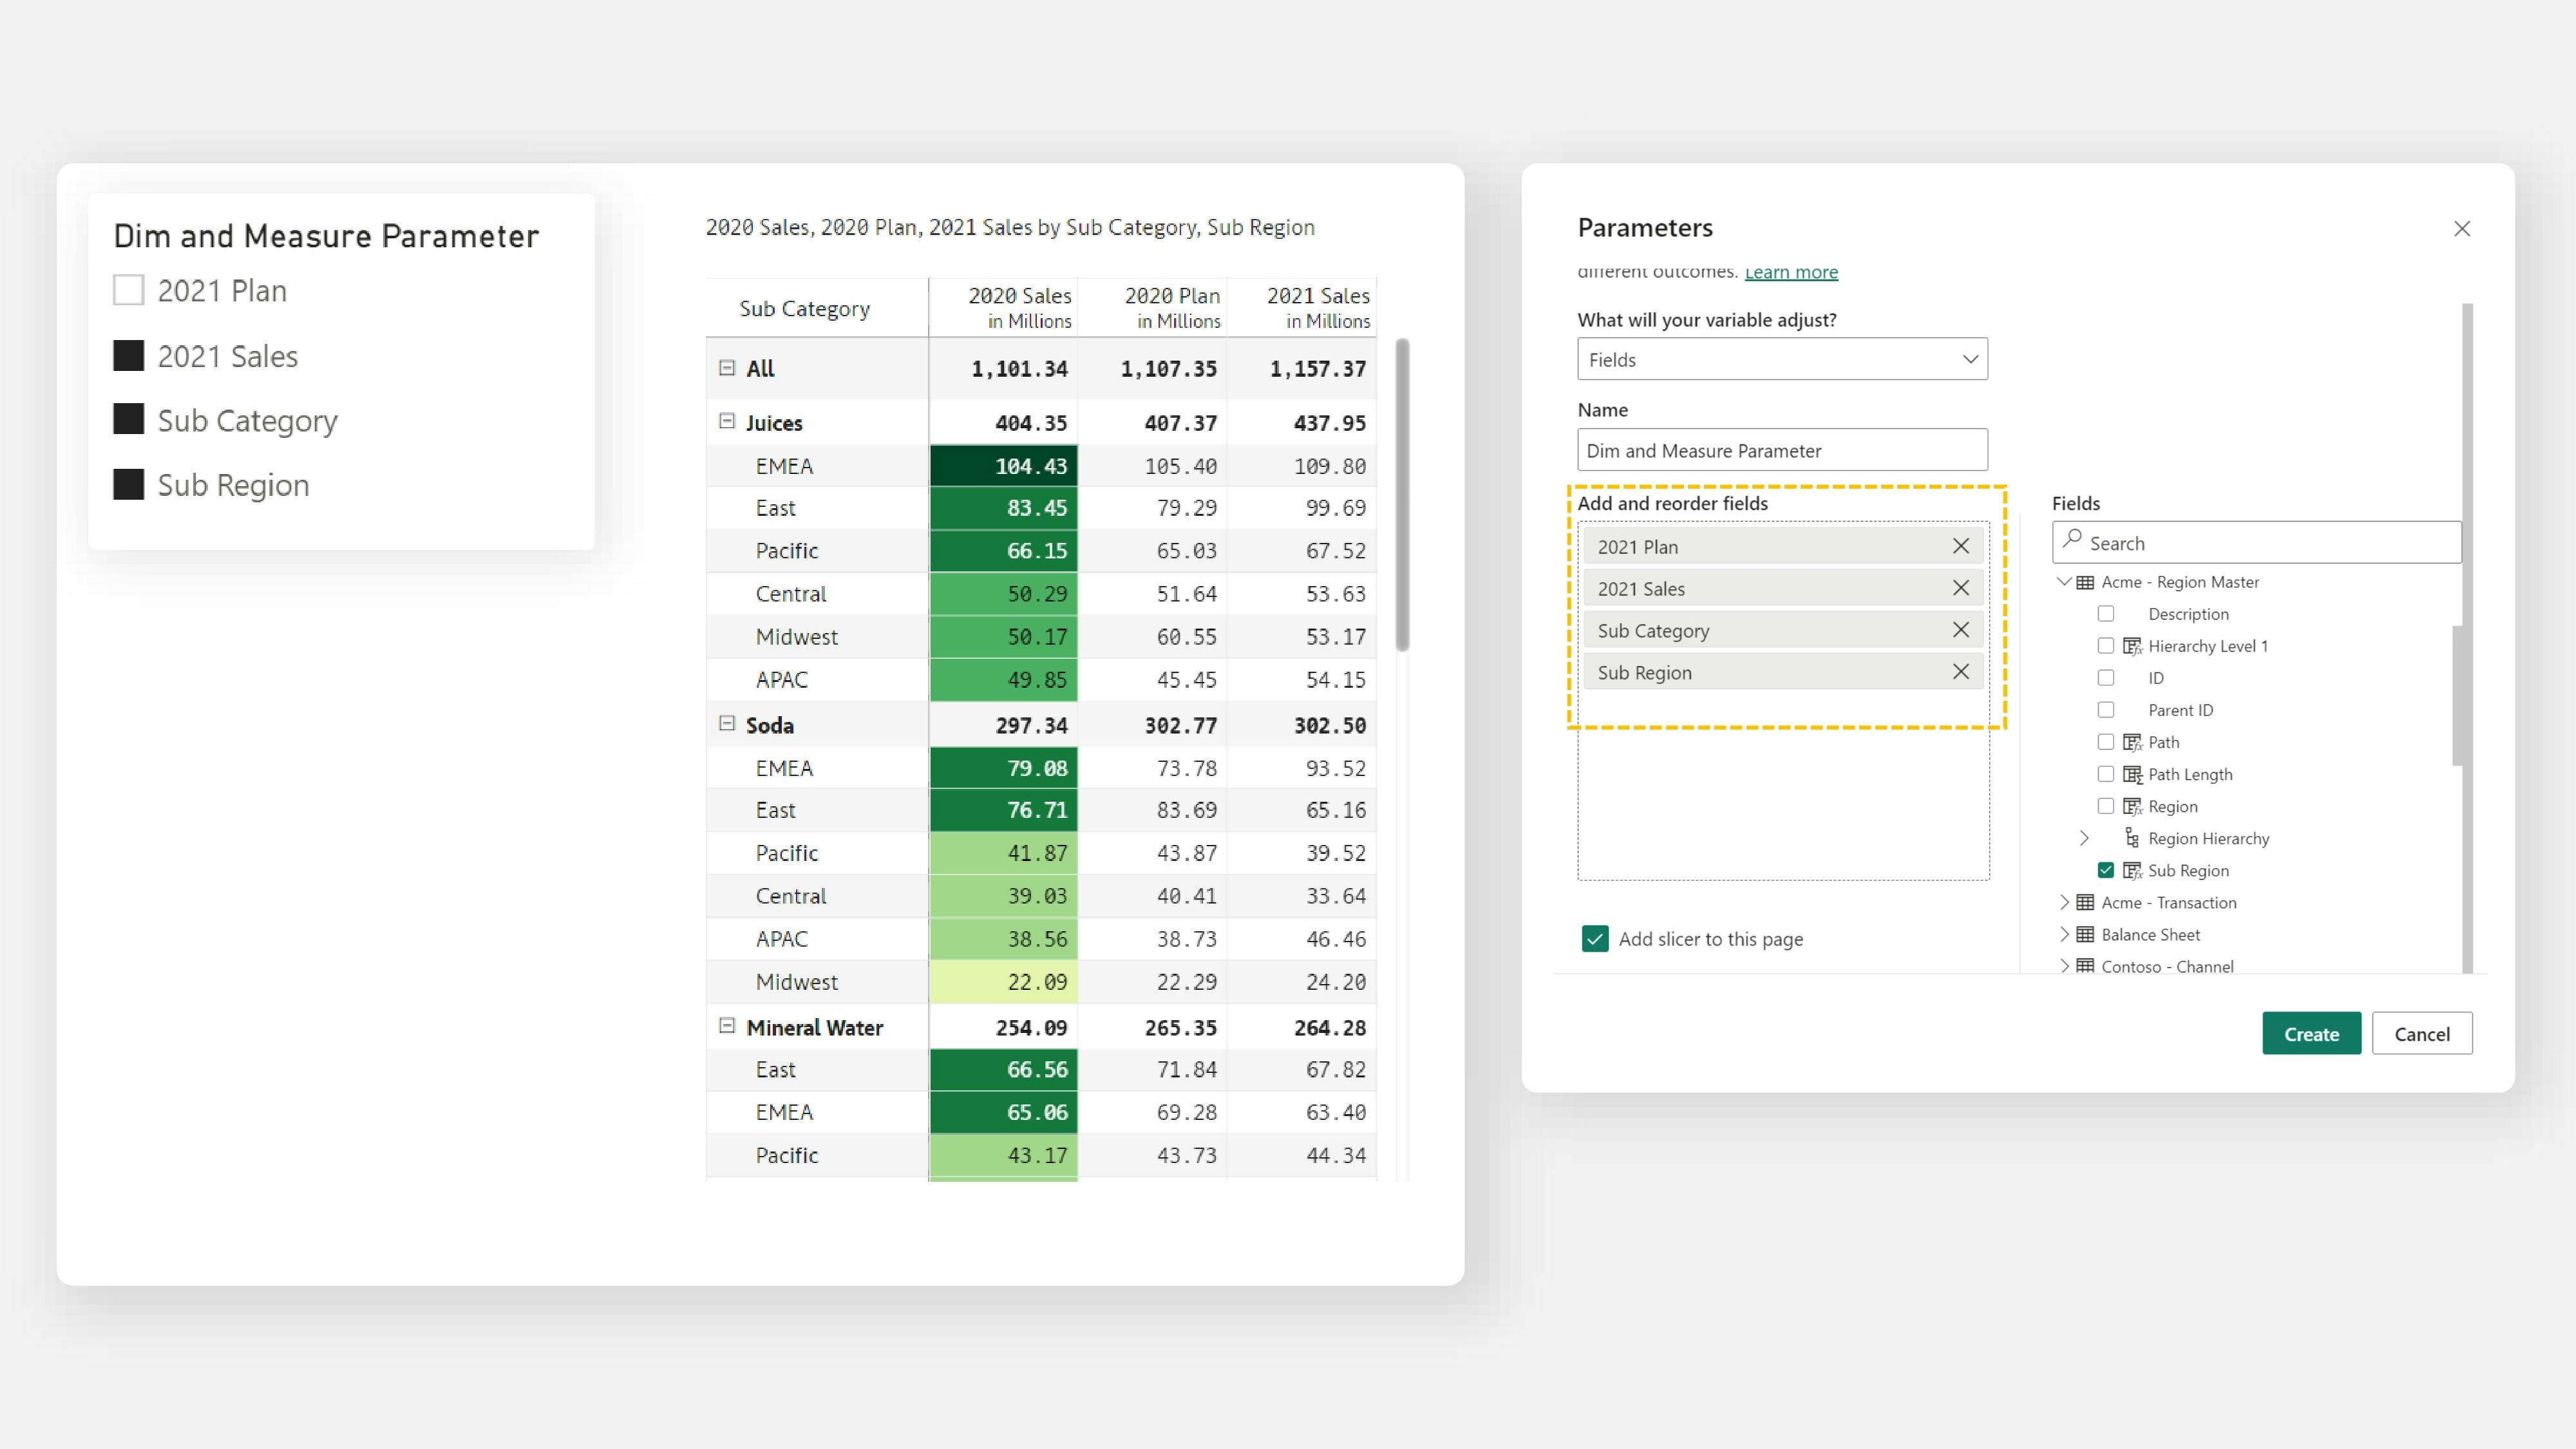2576x1449 pixels.
Task: Select the Hierarchy Level 1 tree item
Action: click(x=2207, y=646)
